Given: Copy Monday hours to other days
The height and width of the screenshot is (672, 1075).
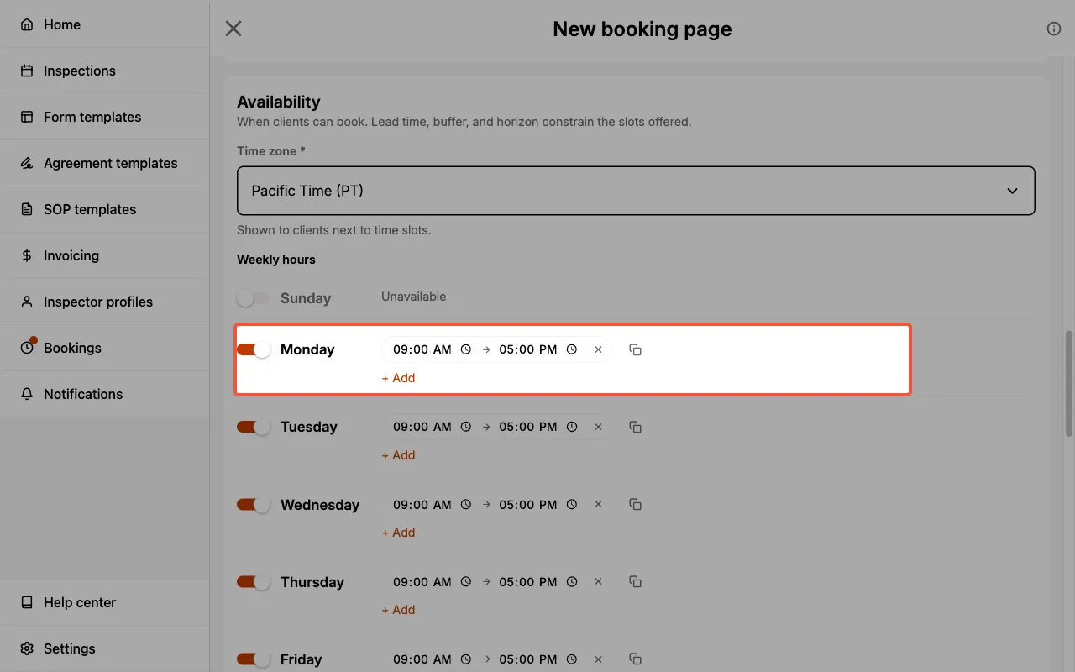Looking at the screenshot, I should pyautogui.click(x=636, y=349).
